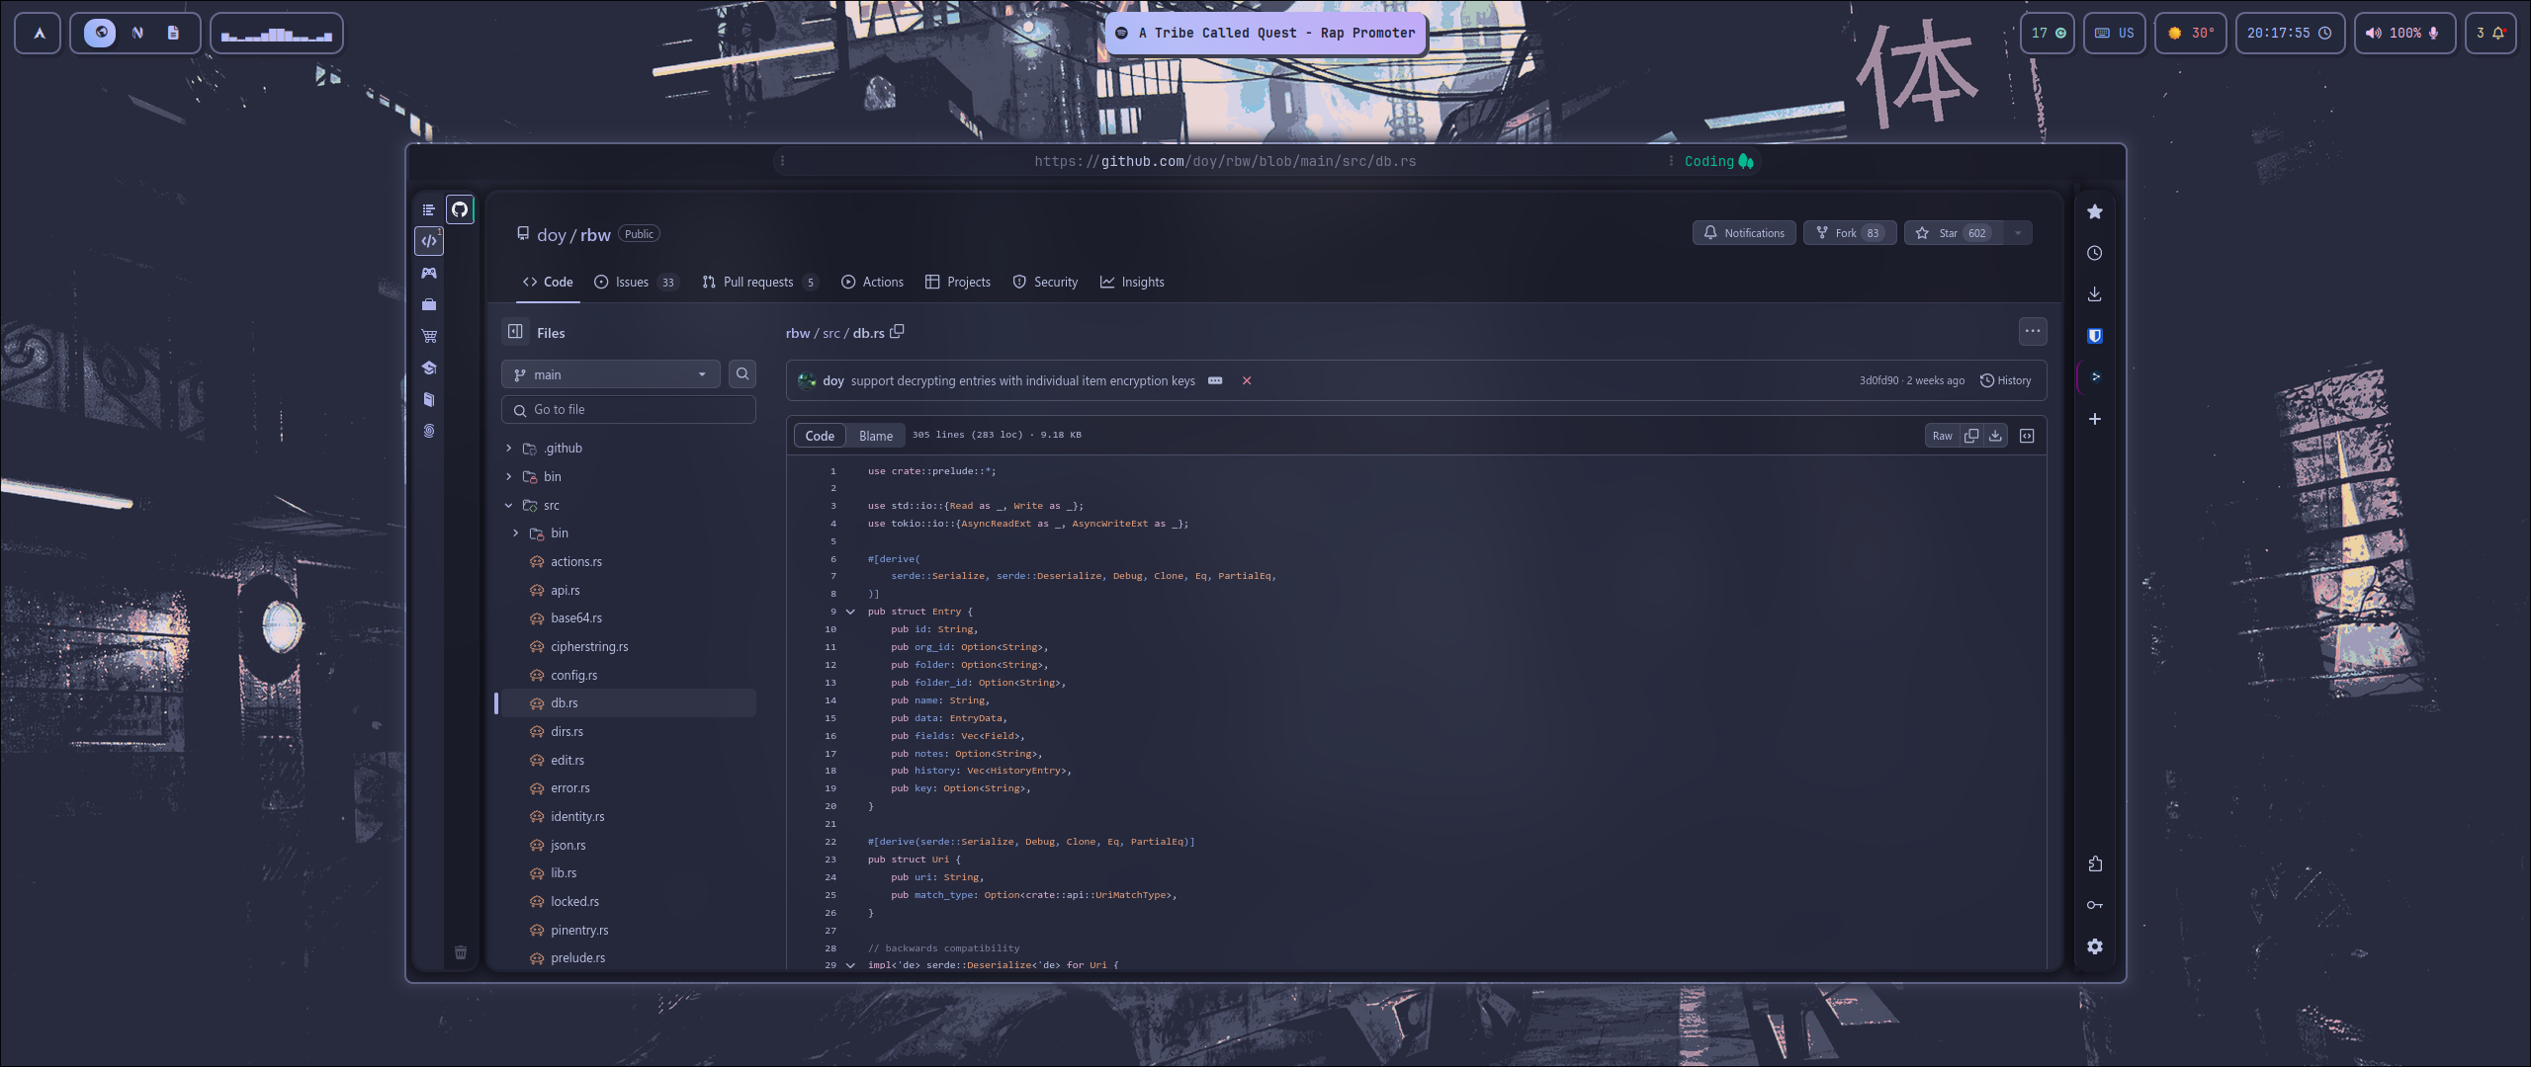Open the Bitwarden extension icon
The image size is (2531, 1067).
click(2094, 335)
